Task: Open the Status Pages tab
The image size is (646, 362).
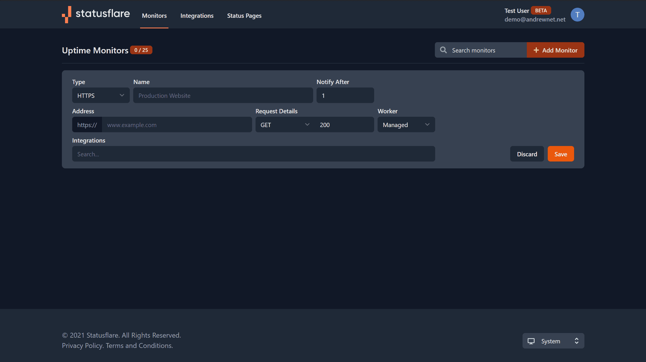Action: click(244, 16)
